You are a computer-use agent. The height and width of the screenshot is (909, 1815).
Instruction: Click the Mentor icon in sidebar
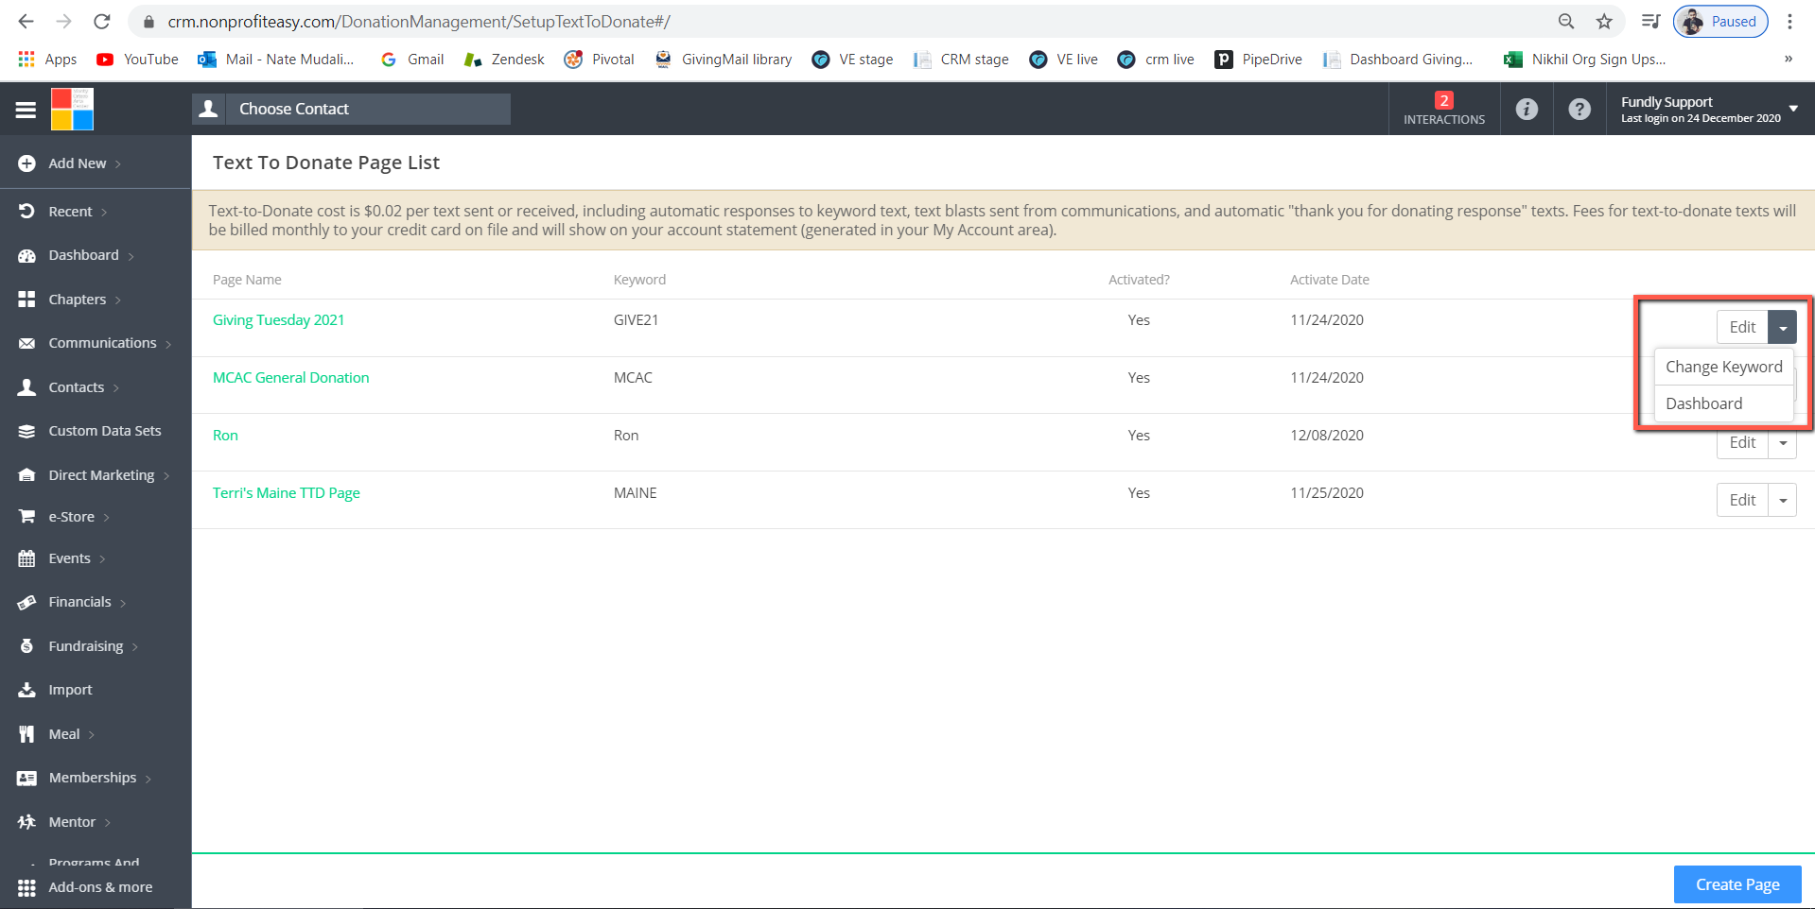pyautogui.click(x=26, y=822)
